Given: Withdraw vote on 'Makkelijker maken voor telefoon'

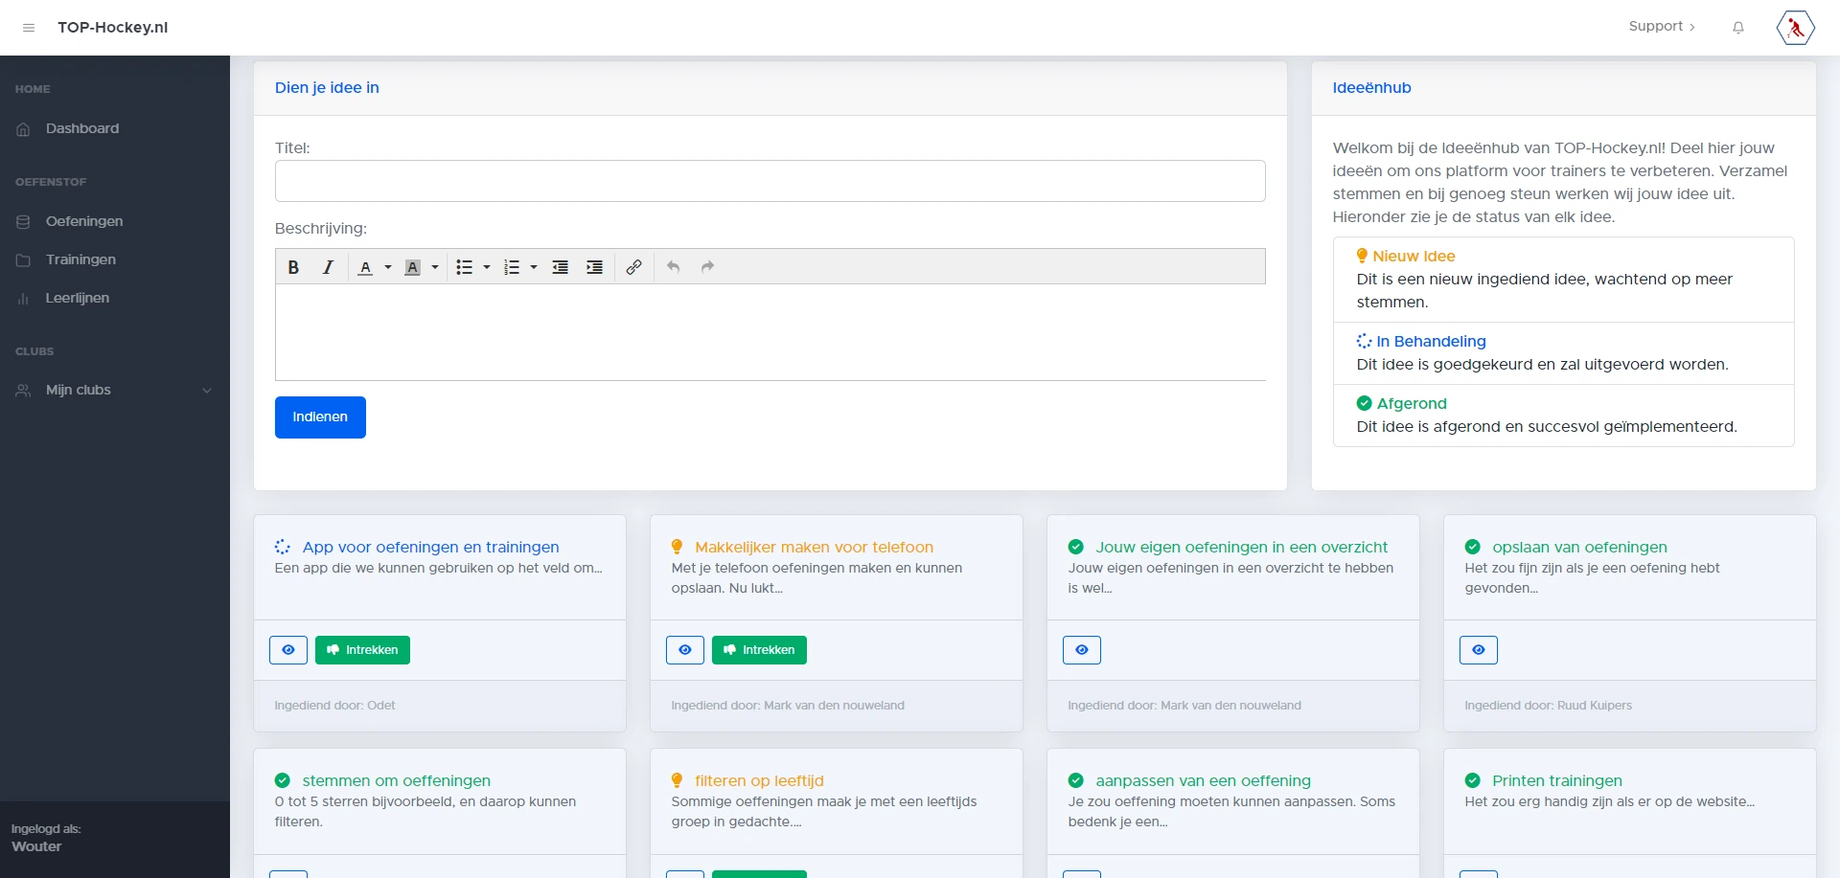Looking at the screenshot, I should pyautogui.click(x=759, y=650).
